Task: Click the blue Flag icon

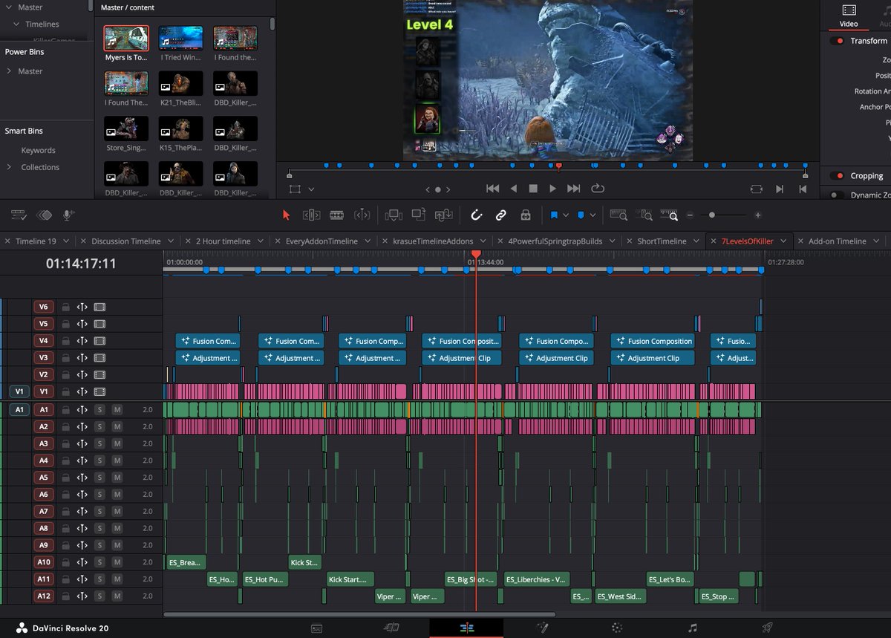Action: pyautogui.click(x=554, y=215)
